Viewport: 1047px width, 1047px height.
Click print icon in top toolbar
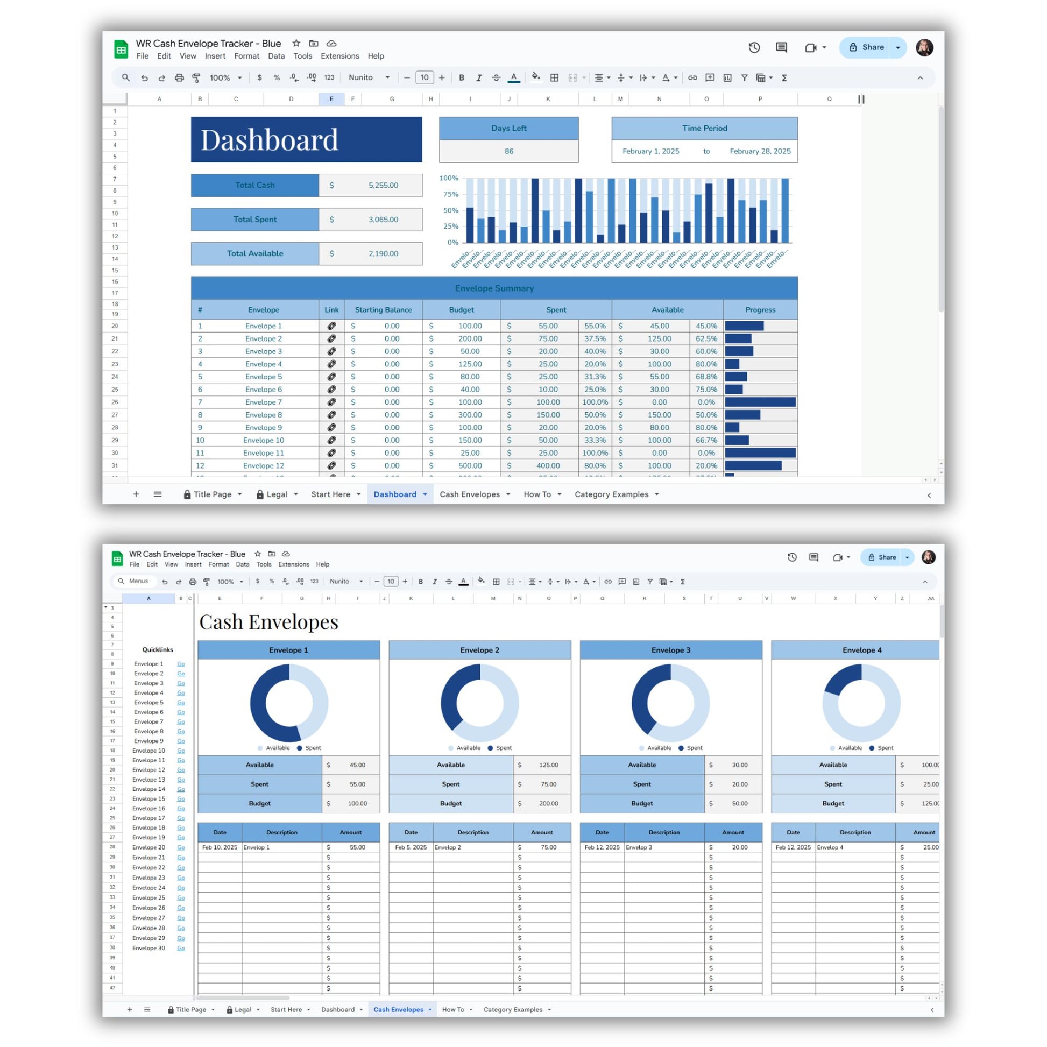tap(179, 78)
